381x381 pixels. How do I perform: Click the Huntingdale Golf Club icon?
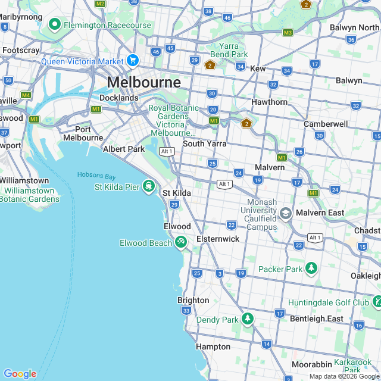(x=377, y=302)
